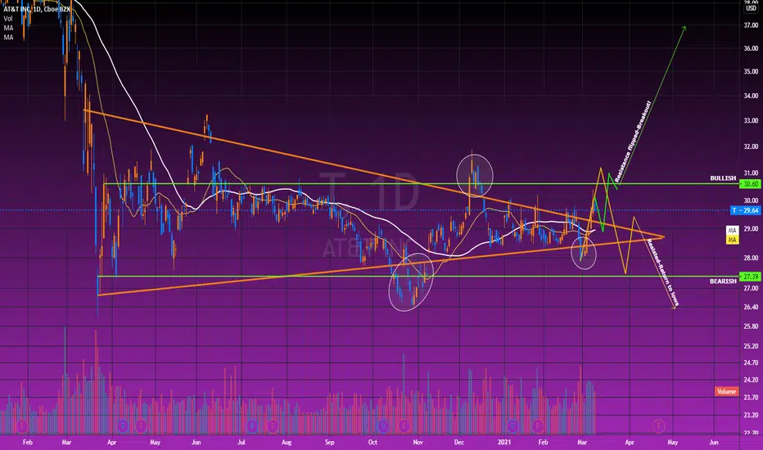Click the yellow MA price-scale label

[732, 240]
